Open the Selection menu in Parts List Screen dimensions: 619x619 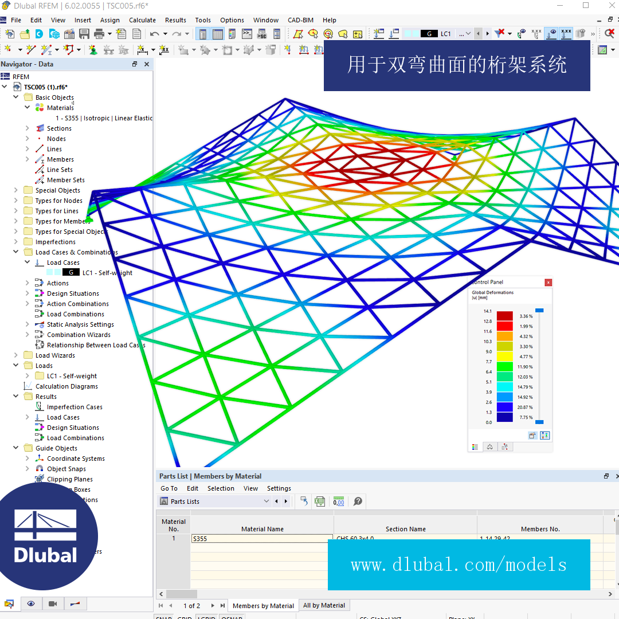tap(221, 488)
